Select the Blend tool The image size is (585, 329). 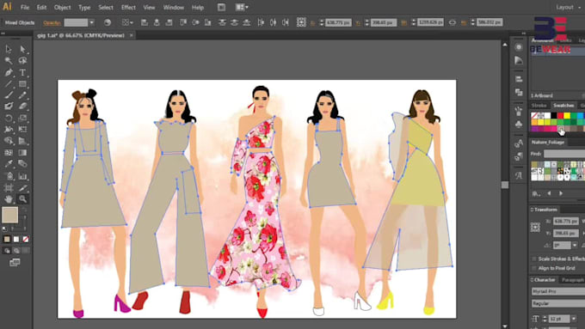22,164
